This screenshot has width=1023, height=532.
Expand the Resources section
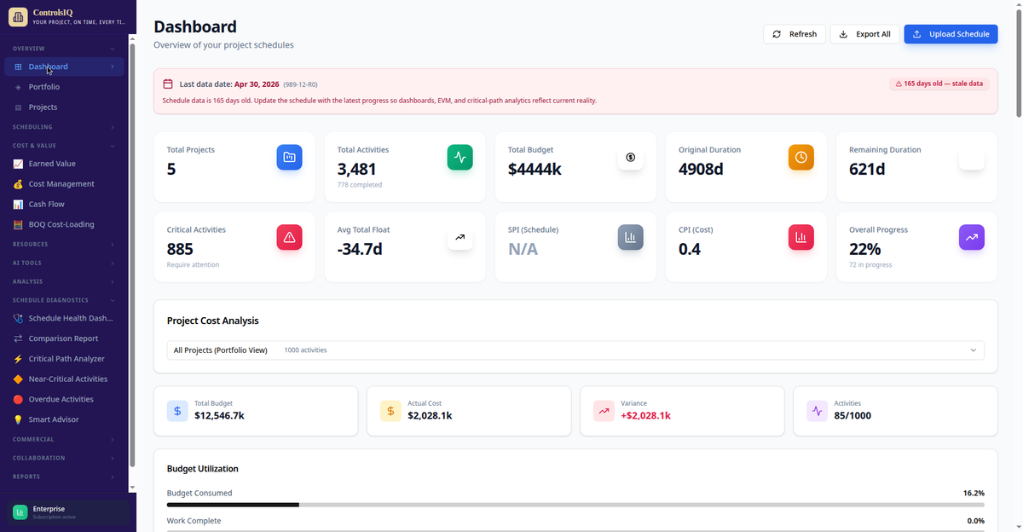click(x=64, y=245)
